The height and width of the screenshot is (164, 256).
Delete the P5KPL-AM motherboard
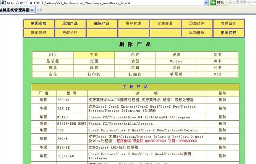pos(222,156)
